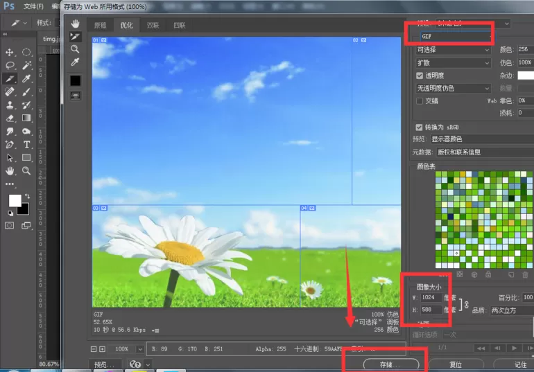This screenshot has width=534, height=372.
Task: Open the 可选择 color reduction dropdown
Action: 454,50
